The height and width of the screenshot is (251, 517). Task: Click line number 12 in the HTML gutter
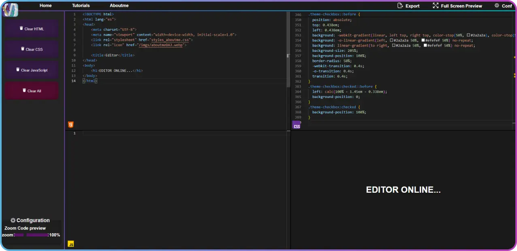73,70
